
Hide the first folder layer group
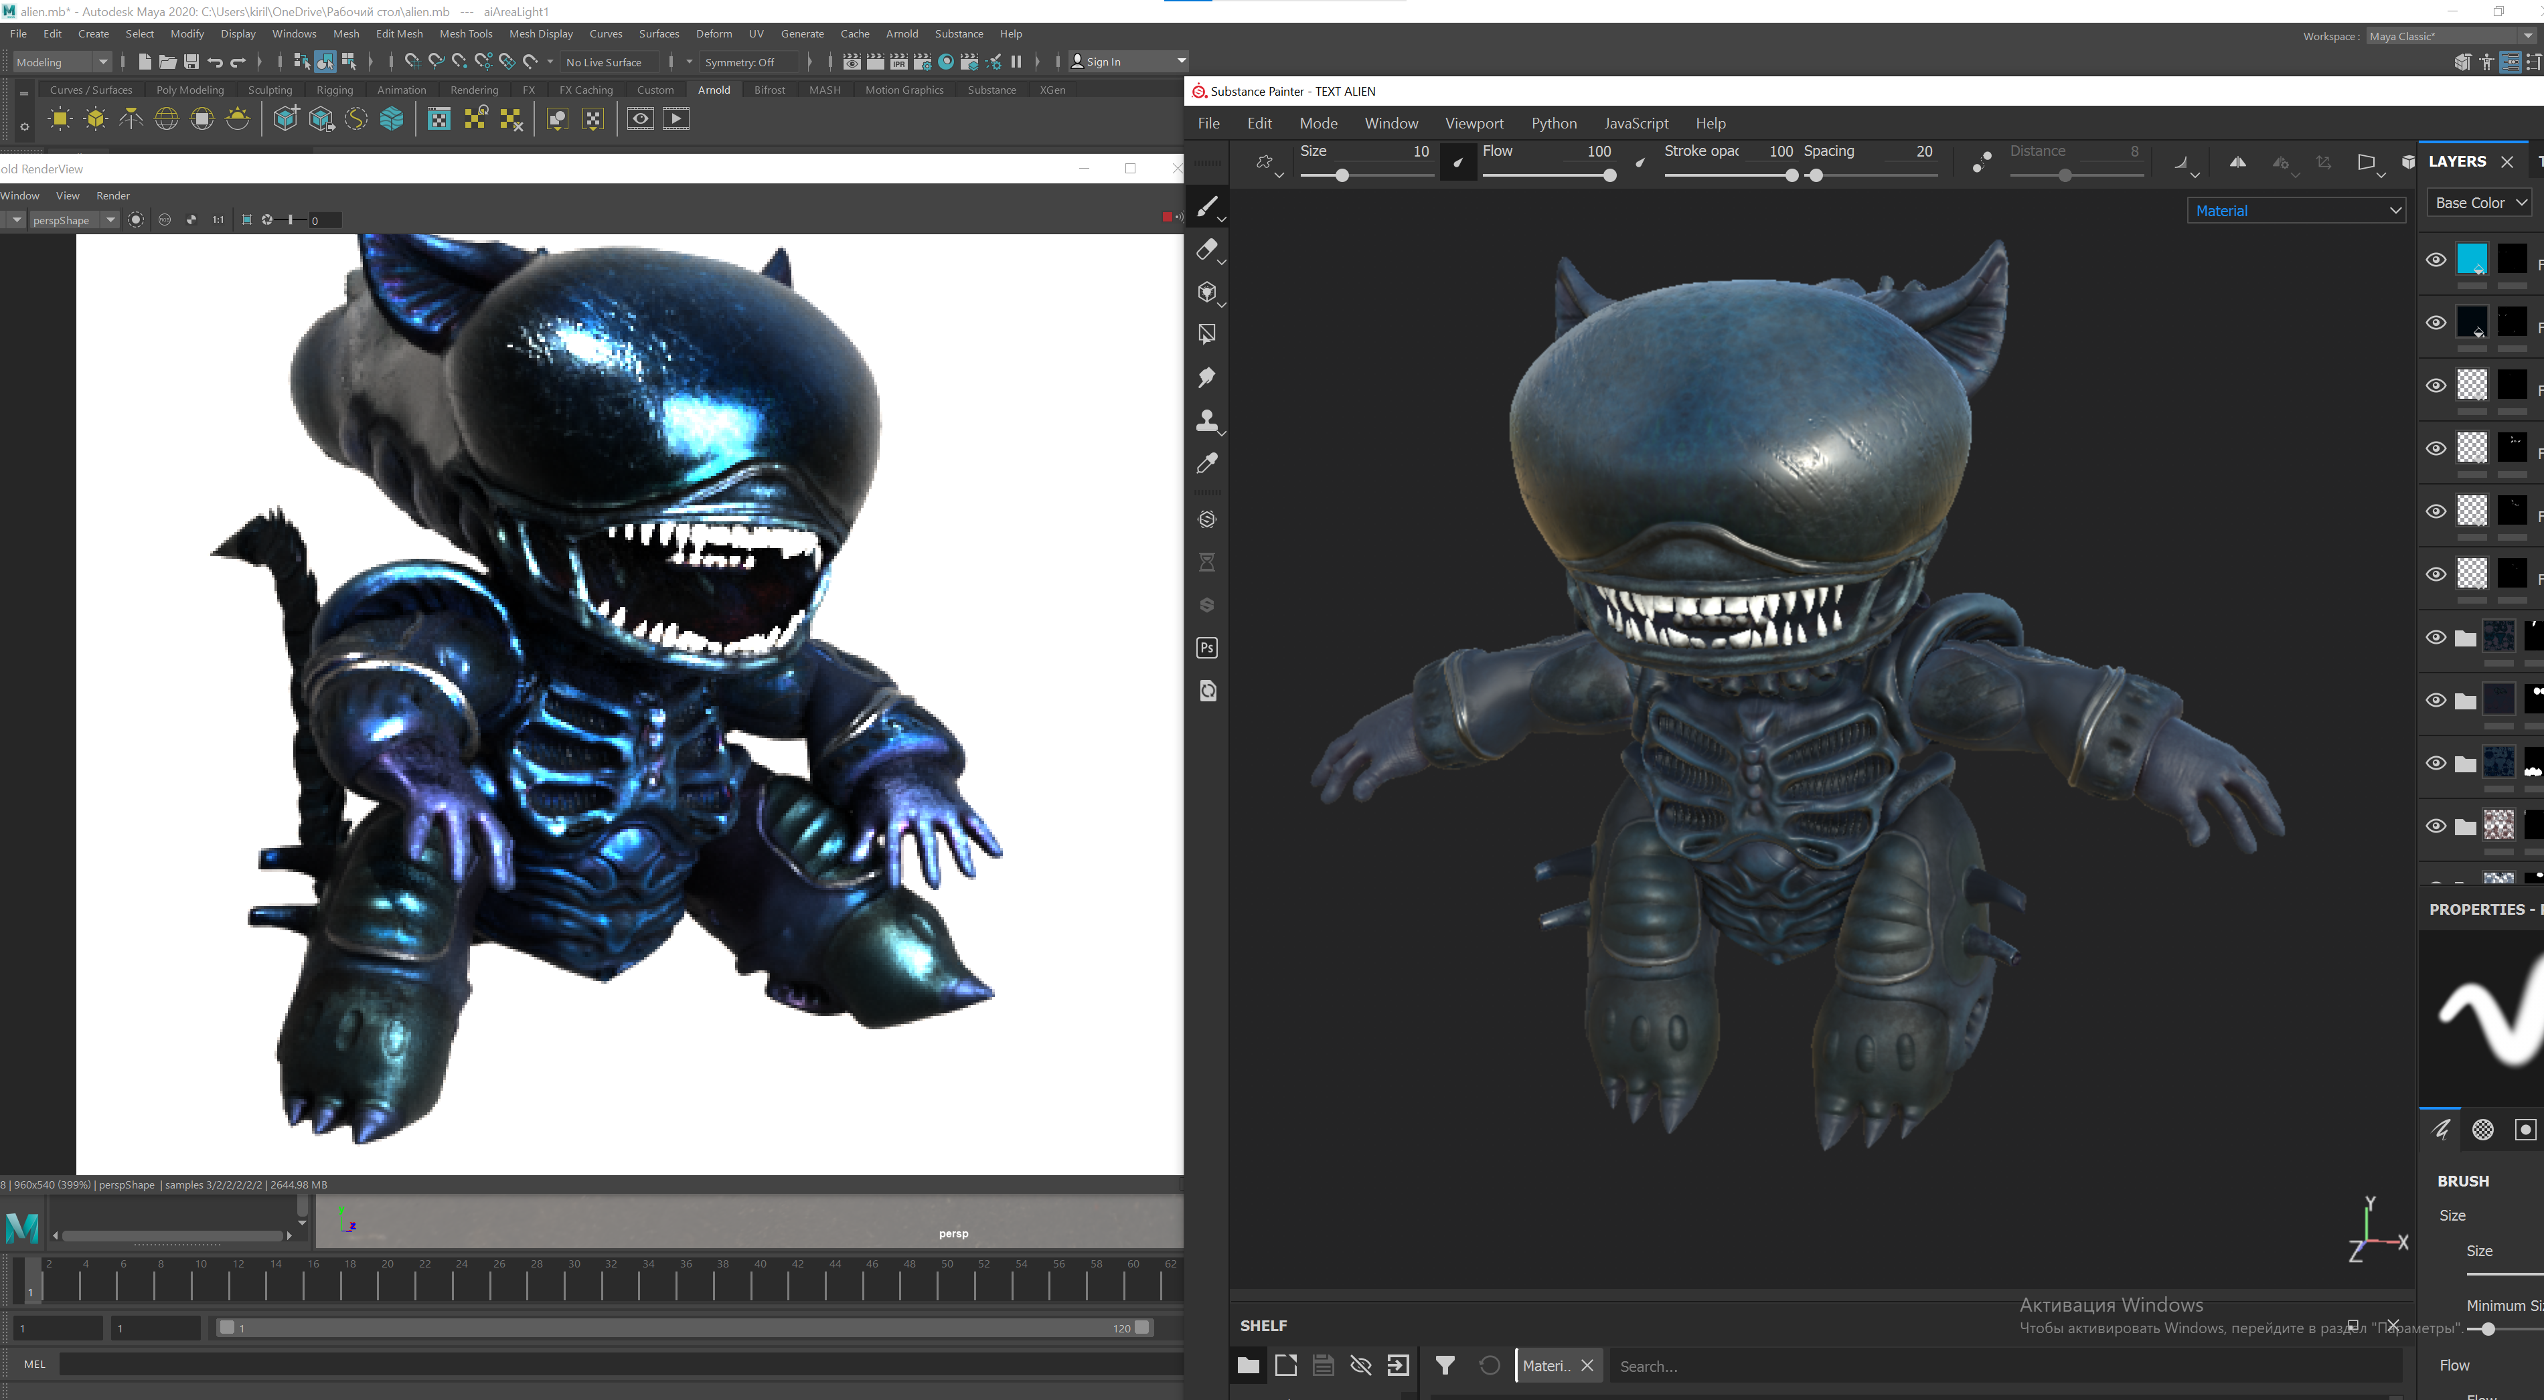click(x=2436, y=637)
